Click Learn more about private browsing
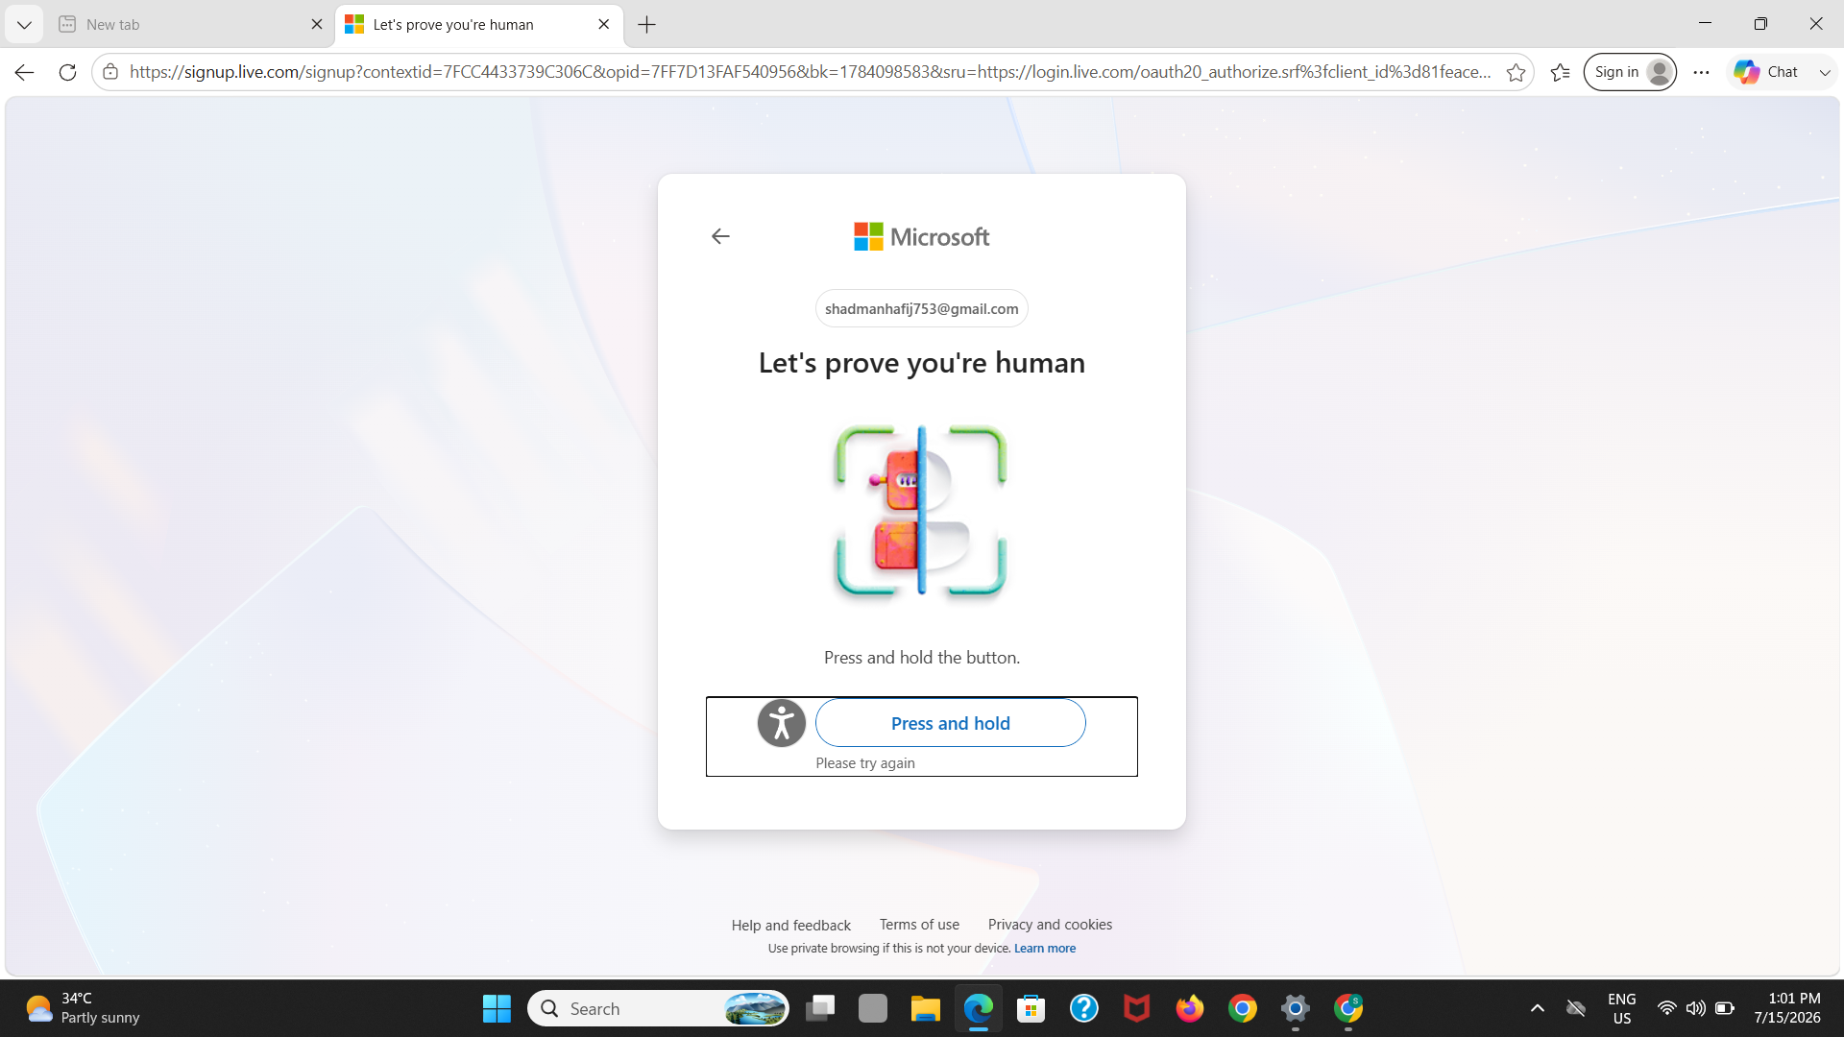Screen dimensions: 1844x1037 tap(1045, 948)
